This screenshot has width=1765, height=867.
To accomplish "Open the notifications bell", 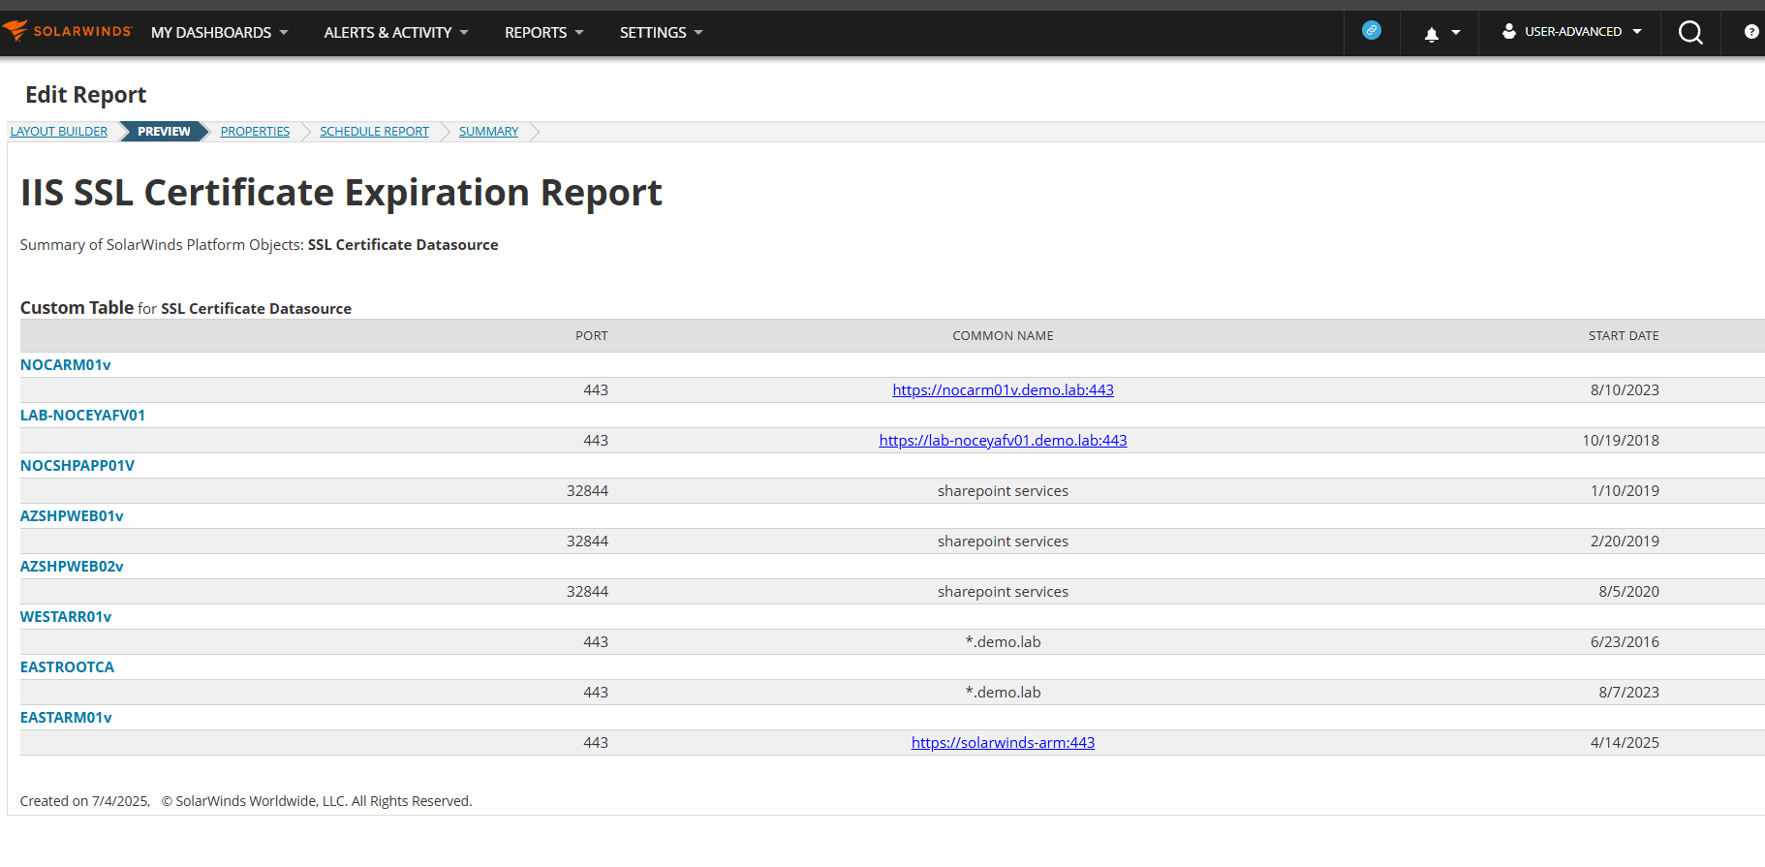I will 1432,34.
